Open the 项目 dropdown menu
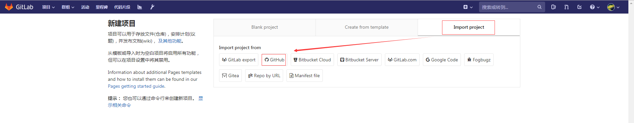Image resolution: width=634 pixels, height=123 pixels. point(48,7)
